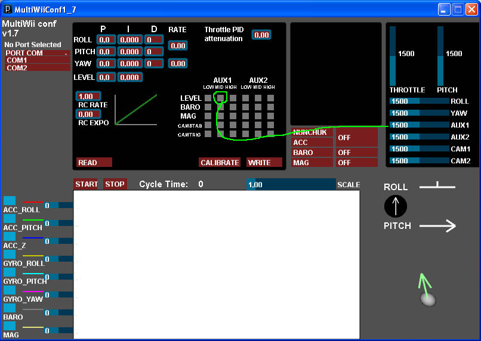Click the RC RATE value field

(88, 96)
